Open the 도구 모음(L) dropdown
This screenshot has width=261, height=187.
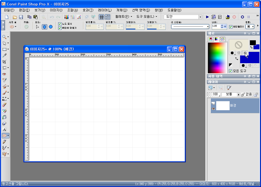point(147,17)
